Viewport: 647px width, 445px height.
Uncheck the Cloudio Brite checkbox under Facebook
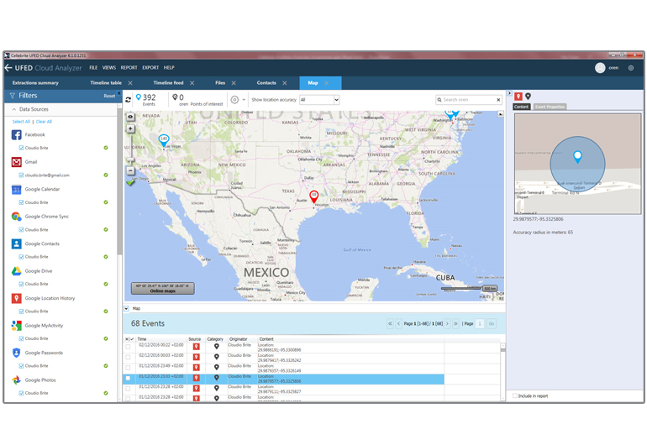pyautogui.click(x=21, y=148)
